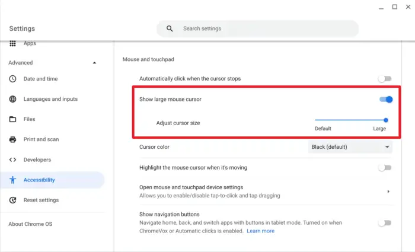415x252 pixels.
Task: Collapse the Advanced section arrow
Action: pyautogui.click(x=94, y=63)
